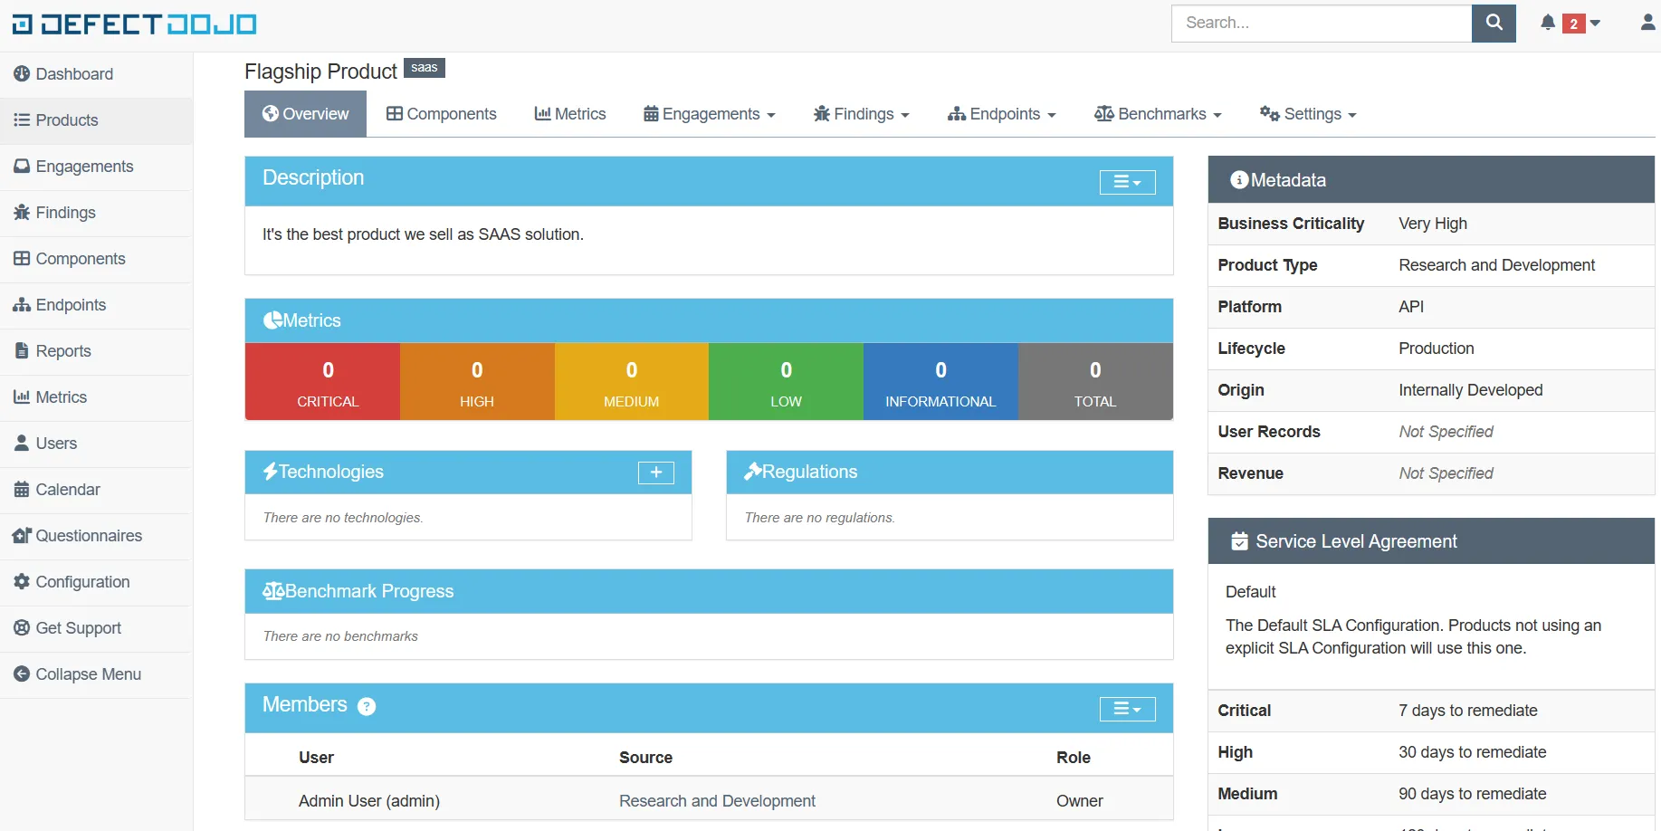Open Questionnaires from the sidebar

tap(88, 536)
